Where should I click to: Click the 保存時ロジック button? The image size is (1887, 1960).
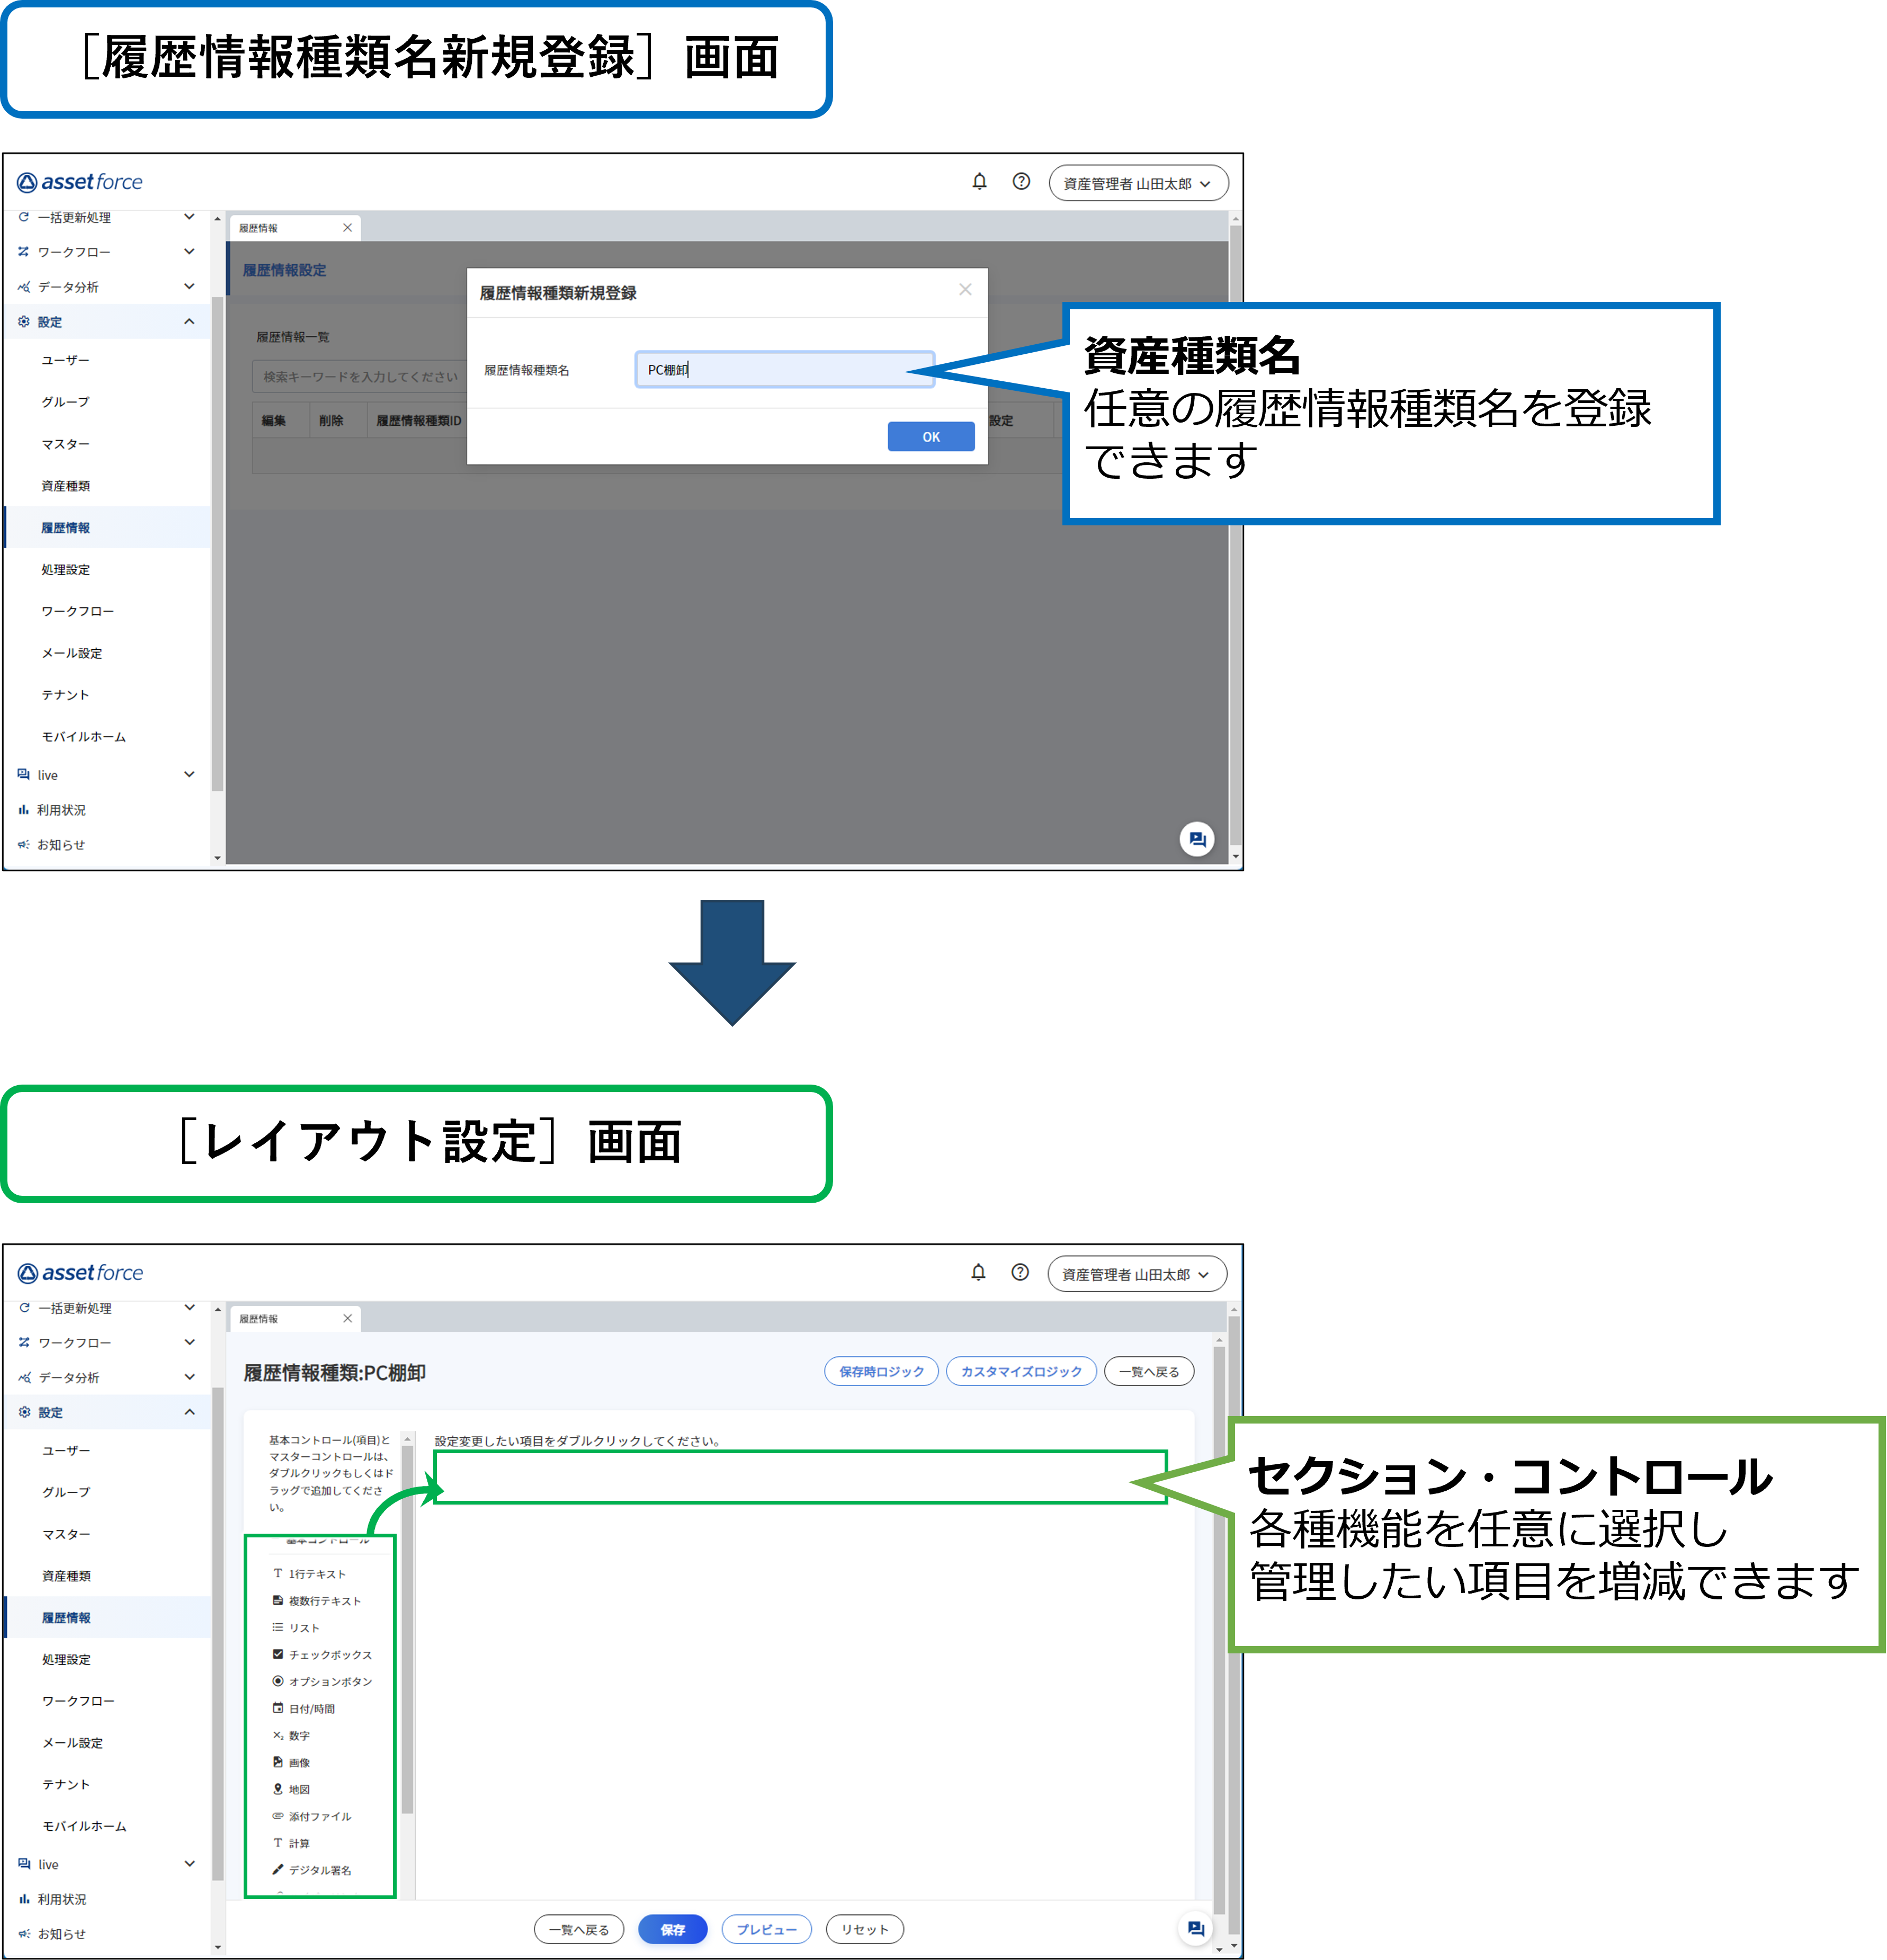click(x=881, y=1371)
